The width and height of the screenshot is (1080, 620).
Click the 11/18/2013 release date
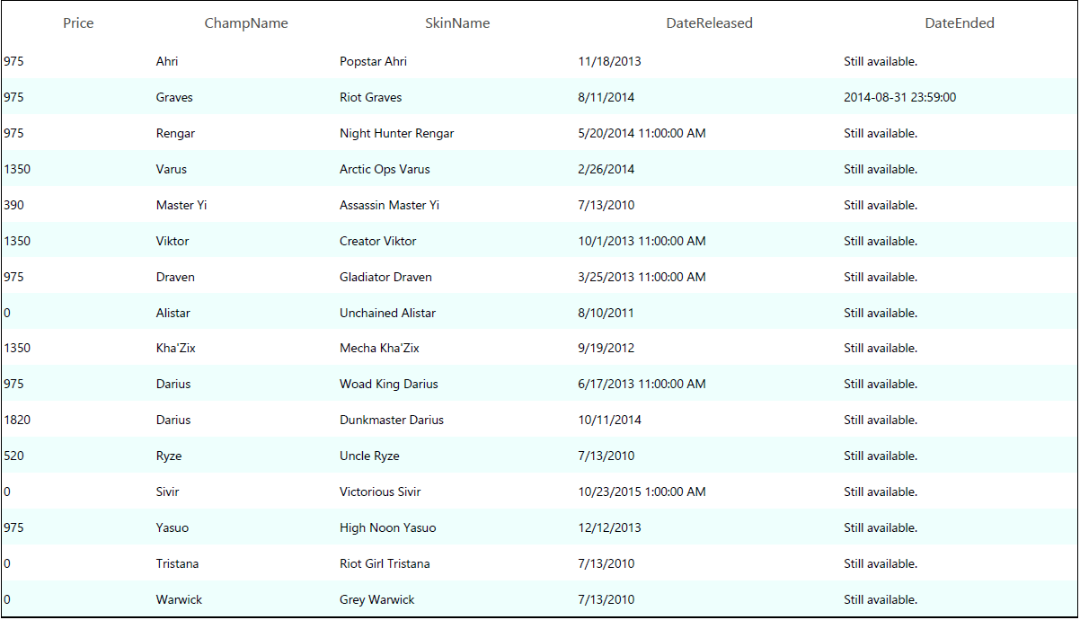pyautogui.click(x=610, y=61)
